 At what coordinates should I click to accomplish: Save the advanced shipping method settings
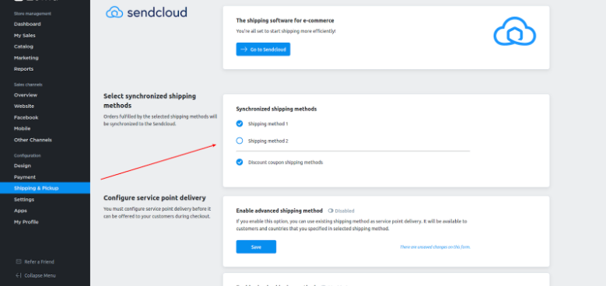tap(256, 247)
